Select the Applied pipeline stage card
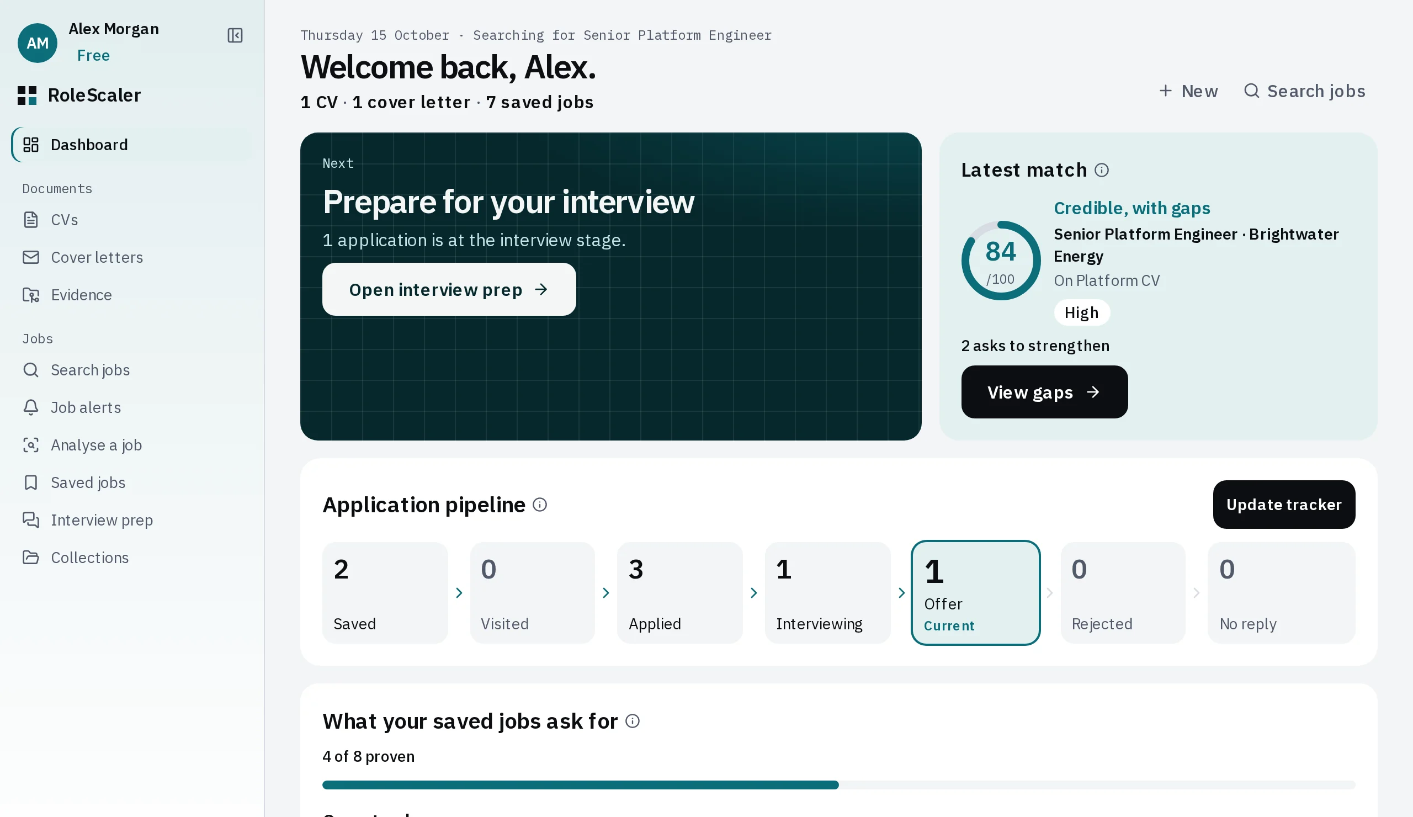 679,593
